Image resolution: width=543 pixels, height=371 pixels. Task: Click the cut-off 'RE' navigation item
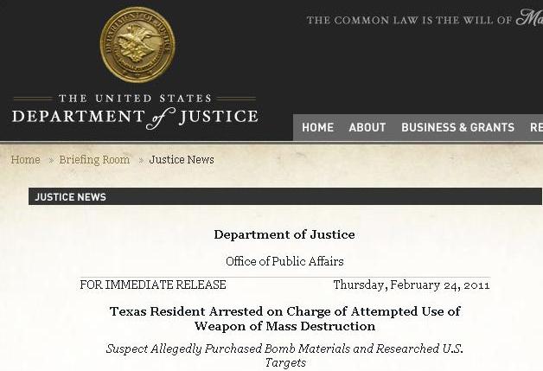(535, 127)
